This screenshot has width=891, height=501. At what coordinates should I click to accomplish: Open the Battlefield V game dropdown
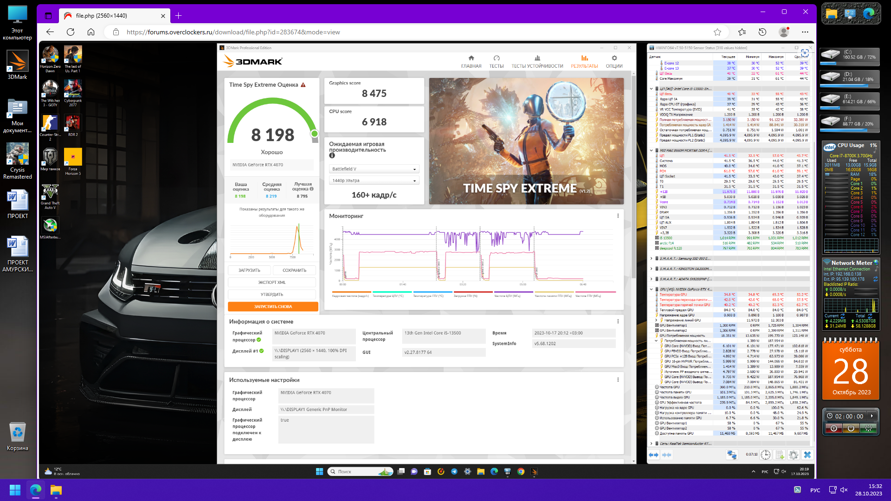coord(374,169)
